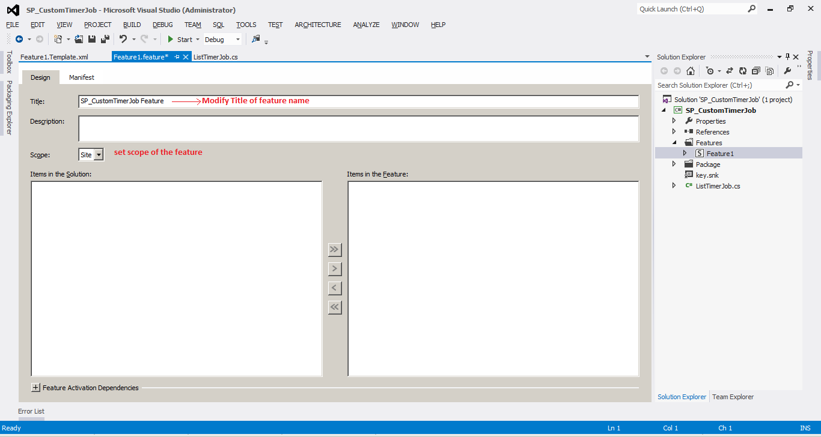This screenshot has height=437, width=821.
Task: Expand the Properties node in Solution Explorer
Action: [674, 121]
